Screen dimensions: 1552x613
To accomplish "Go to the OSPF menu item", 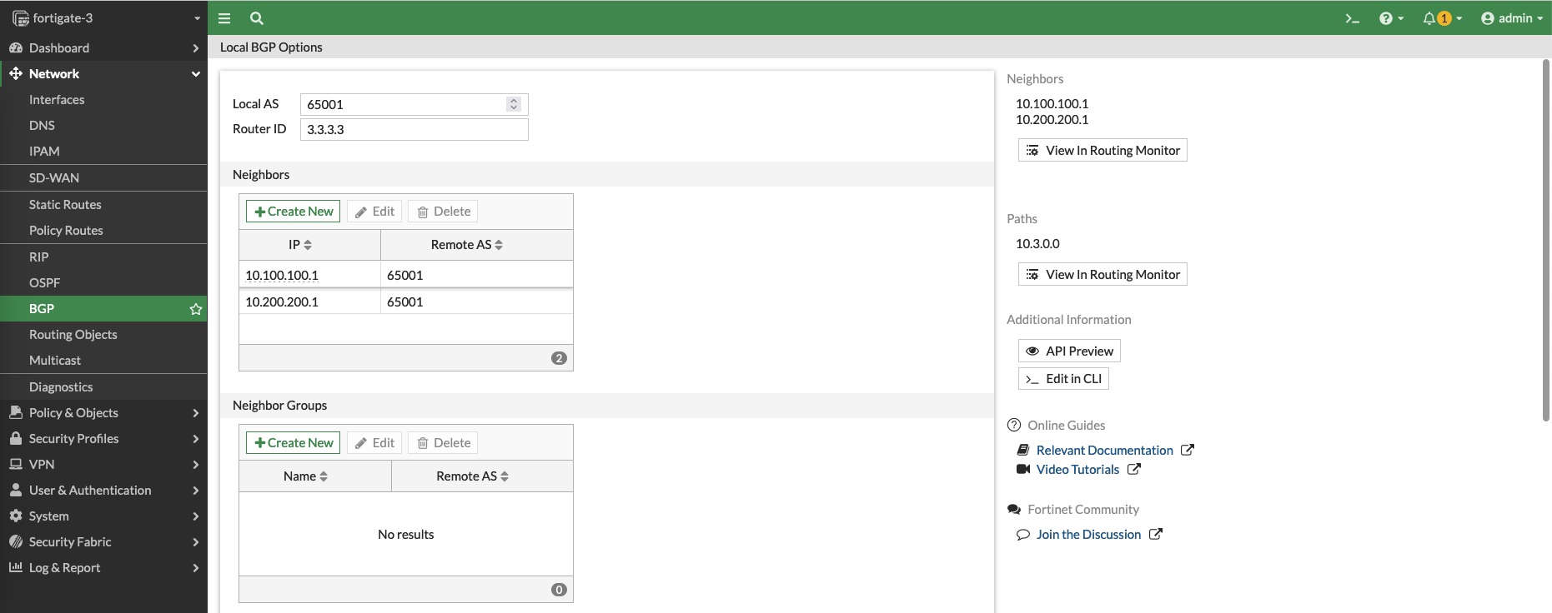I will click(x=45, y=282).
